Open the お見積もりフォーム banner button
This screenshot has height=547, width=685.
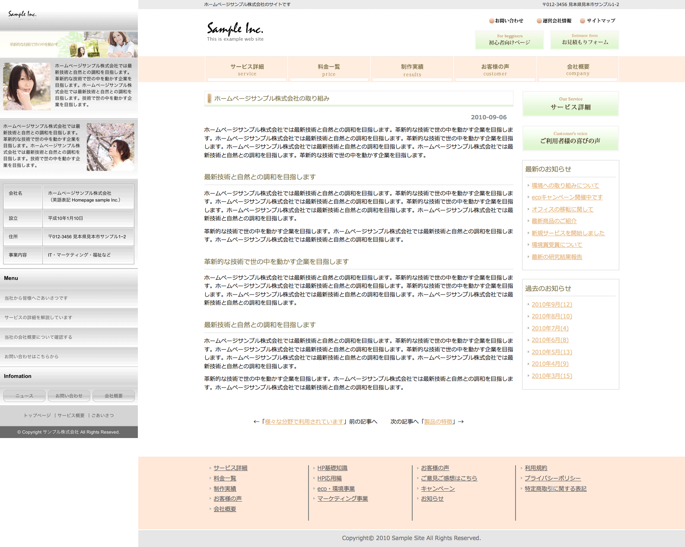click(x=584, y=40)
